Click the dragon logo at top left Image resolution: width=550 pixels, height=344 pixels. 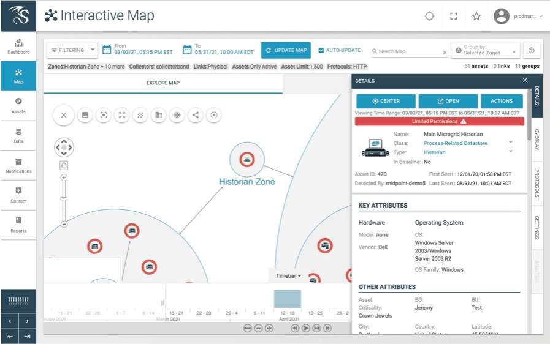[x=18, y=16]
